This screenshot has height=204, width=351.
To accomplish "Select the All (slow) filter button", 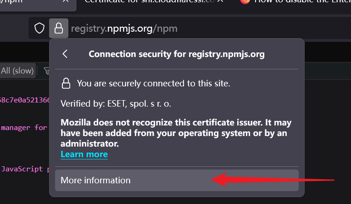I will pos(17,71).
